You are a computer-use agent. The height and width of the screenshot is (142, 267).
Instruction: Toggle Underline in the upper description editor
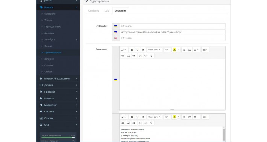(137, 50)
